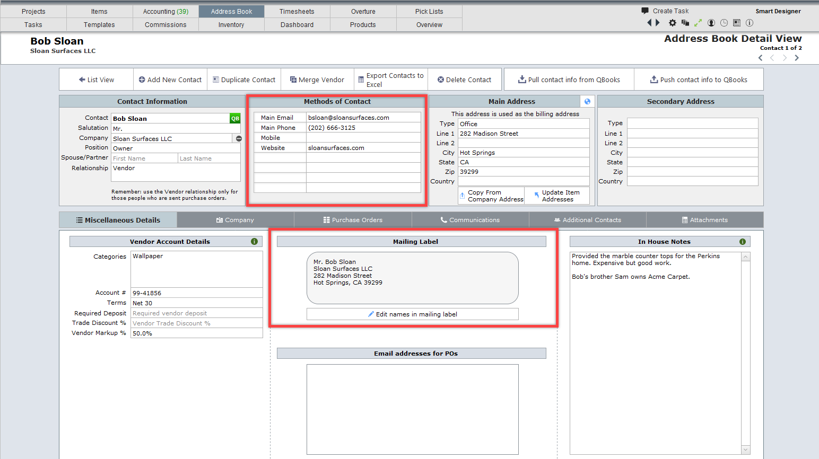Switch to the Attachments tab
Viewport: 819px width, 459px height.
point(705,220)
